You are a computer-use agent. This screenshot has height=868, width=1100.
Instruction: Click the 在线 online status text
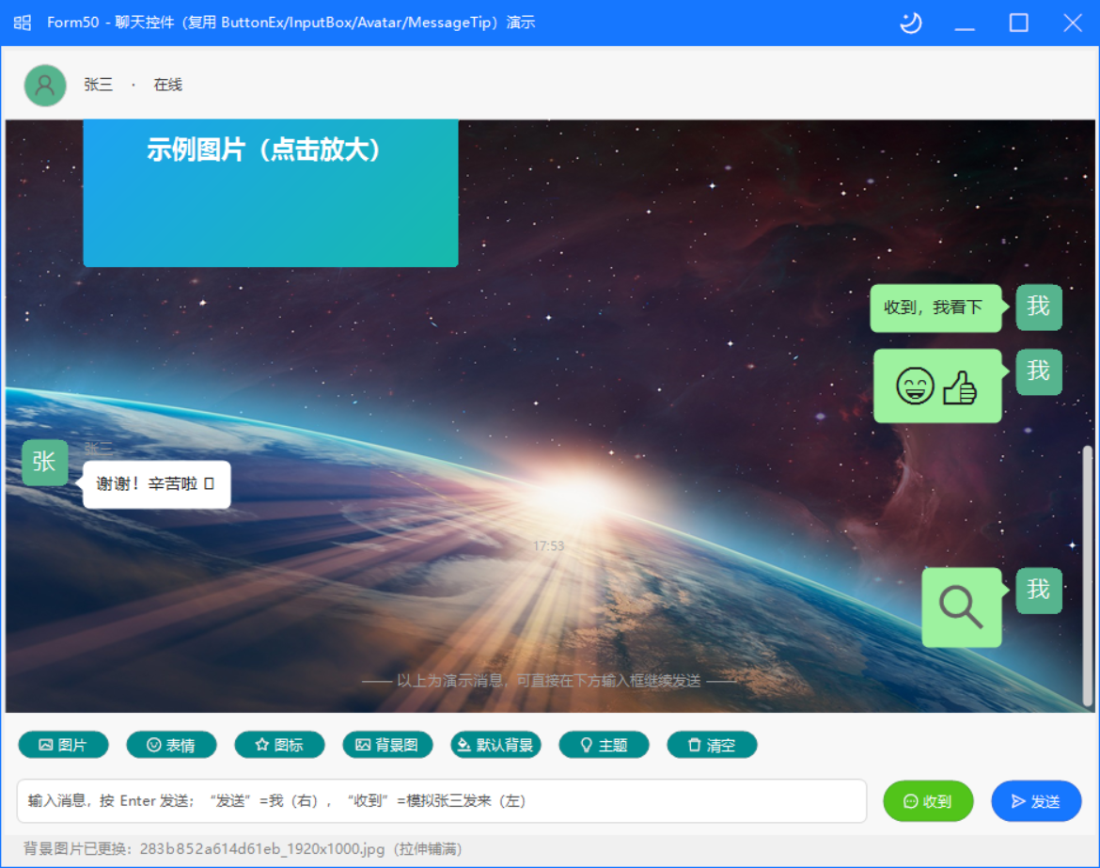click(x=167, y=85)
